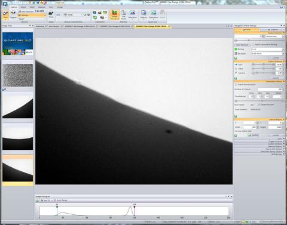This screenshot has width=287, height=225.
Task: Select the noise pattern thumbnail in strip
Action: point(18,75)
